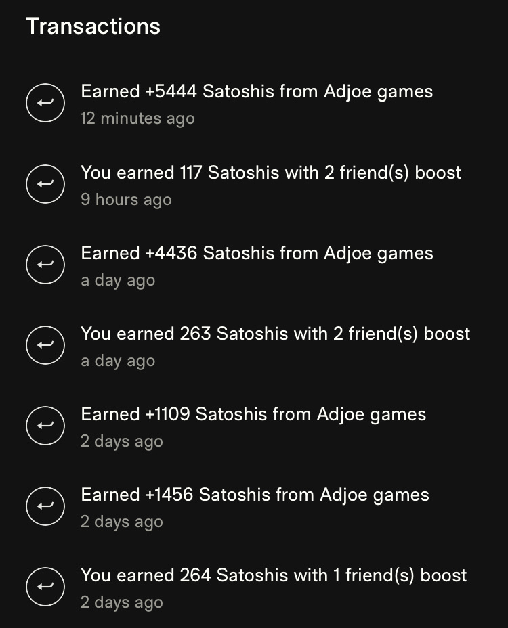The height and width of the screenshot is (628, 508).
Task: Tap '2 days ago' under the 1109 Satoshis entry
Action: pos(122,441)
